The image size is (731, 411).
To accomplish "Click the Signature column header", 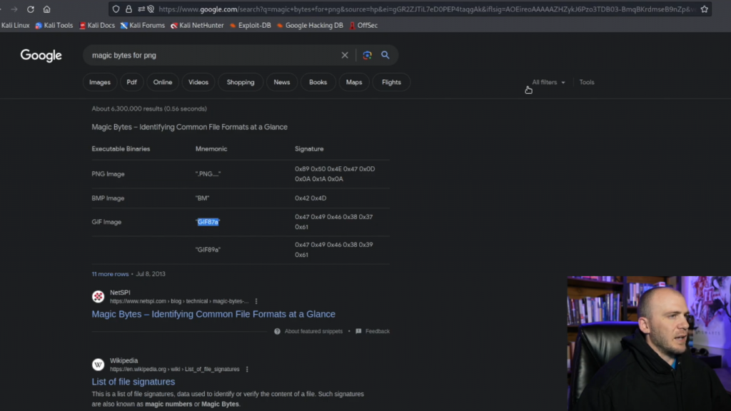I will pyautogui.click(x=309, y=149).
